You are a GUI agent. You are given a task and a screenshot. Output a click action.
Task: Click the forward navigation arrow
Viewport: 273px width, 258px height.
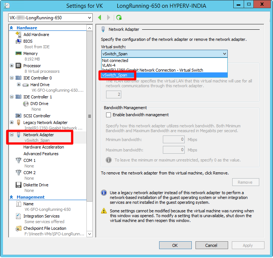click(108, 17)
